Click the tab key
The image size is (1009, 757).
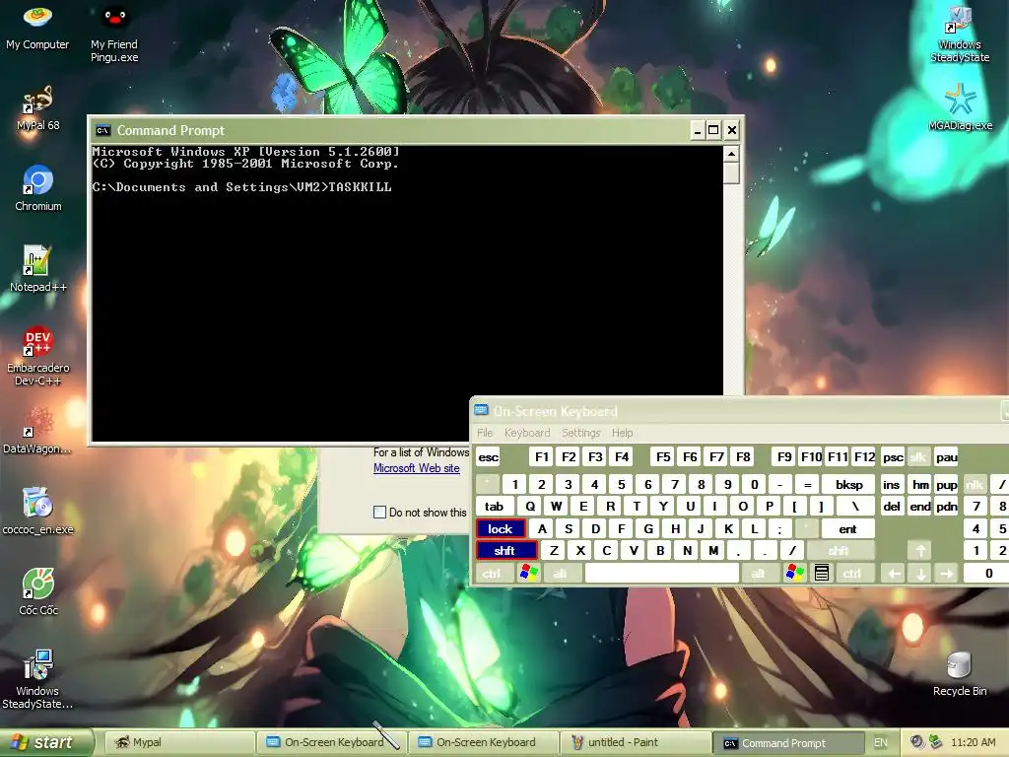(x=495, y=506)
